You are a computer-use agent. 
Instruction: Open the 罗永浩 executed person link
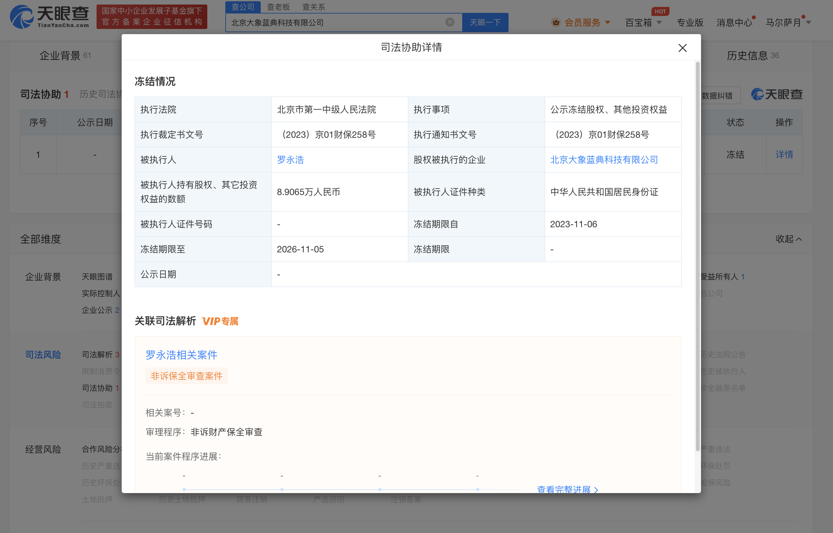(290, 160)
